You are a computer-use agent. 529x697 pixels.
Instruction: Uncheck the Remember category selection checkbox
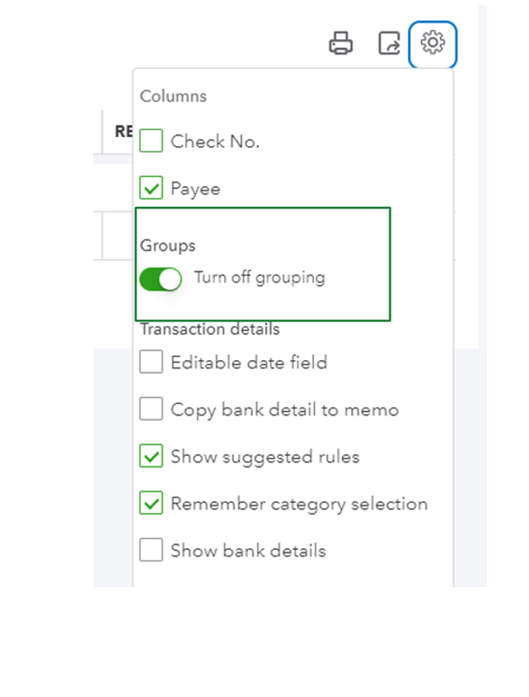[152, 503]
